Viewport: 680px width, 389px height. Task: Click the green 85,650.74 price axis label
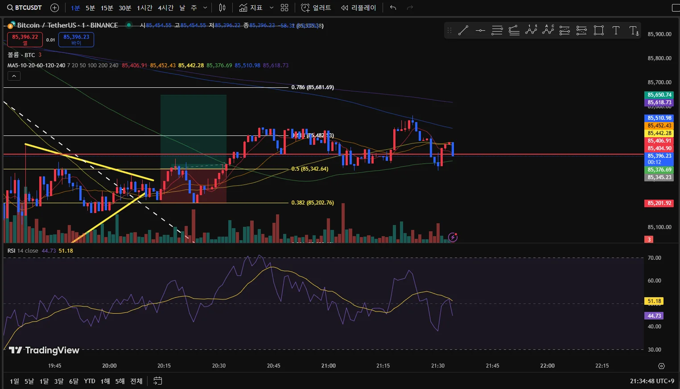(x=659, y=95)
